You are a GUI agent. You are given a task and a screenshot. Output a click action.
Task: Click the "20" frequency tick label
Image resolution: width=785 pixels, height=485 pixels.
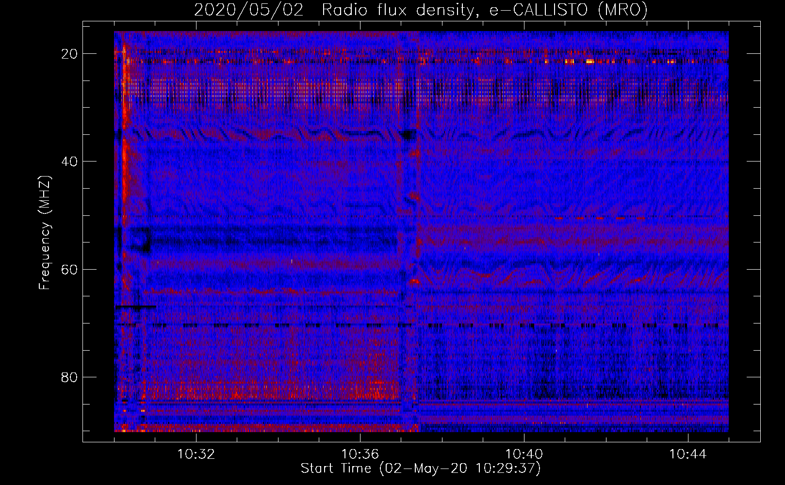click(69, 54)
